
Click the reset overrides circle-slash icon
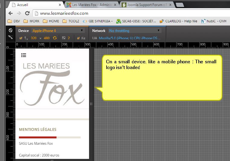pos(11,30)
